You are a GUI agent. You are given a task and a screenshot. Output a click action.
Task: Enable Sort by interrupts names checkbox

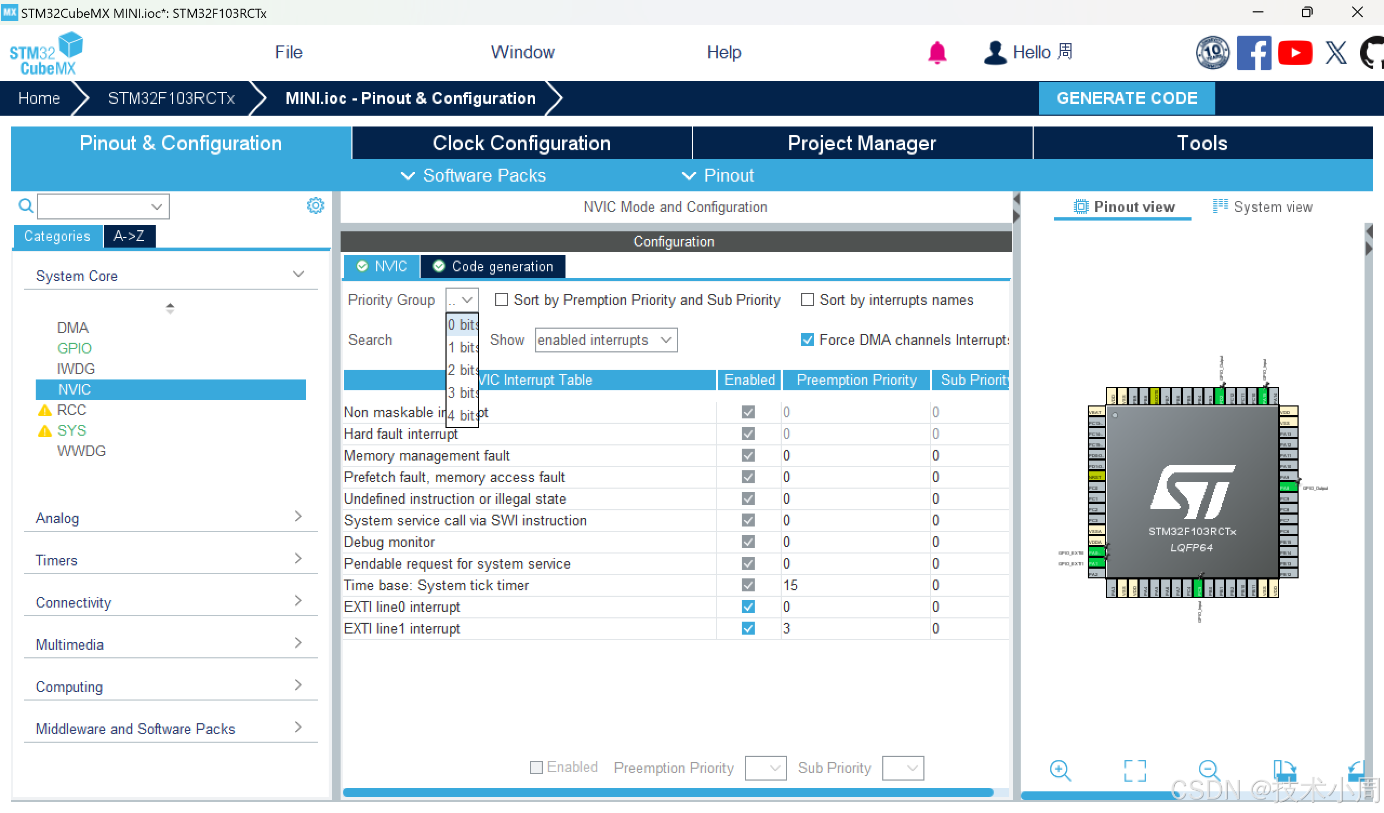coord(807,300)
